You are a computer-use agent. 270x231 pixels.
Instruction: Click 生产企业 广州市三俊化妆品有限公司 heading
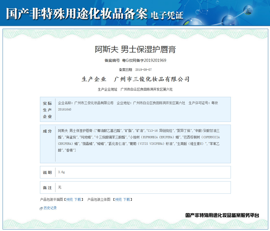click(135, 79)
